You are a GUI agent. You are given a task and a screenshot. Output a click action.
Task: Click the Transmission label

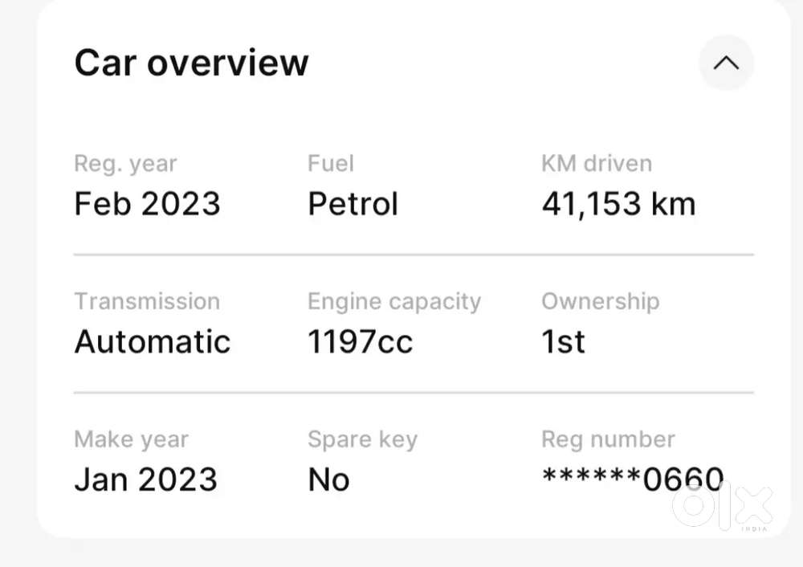(x=147, y=301)
